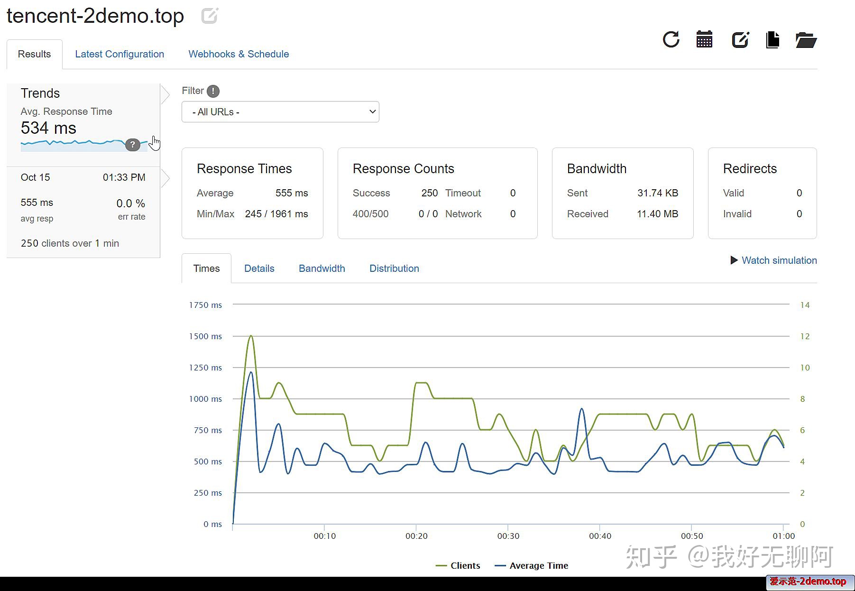
Task: Click the Trends response time sparkline
Action: point(84,145)
